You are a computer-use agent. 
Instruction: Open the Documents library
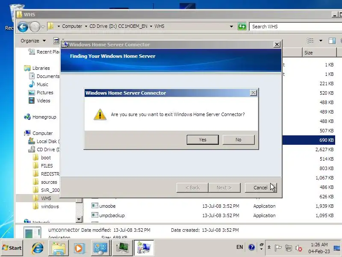(44, 76)
